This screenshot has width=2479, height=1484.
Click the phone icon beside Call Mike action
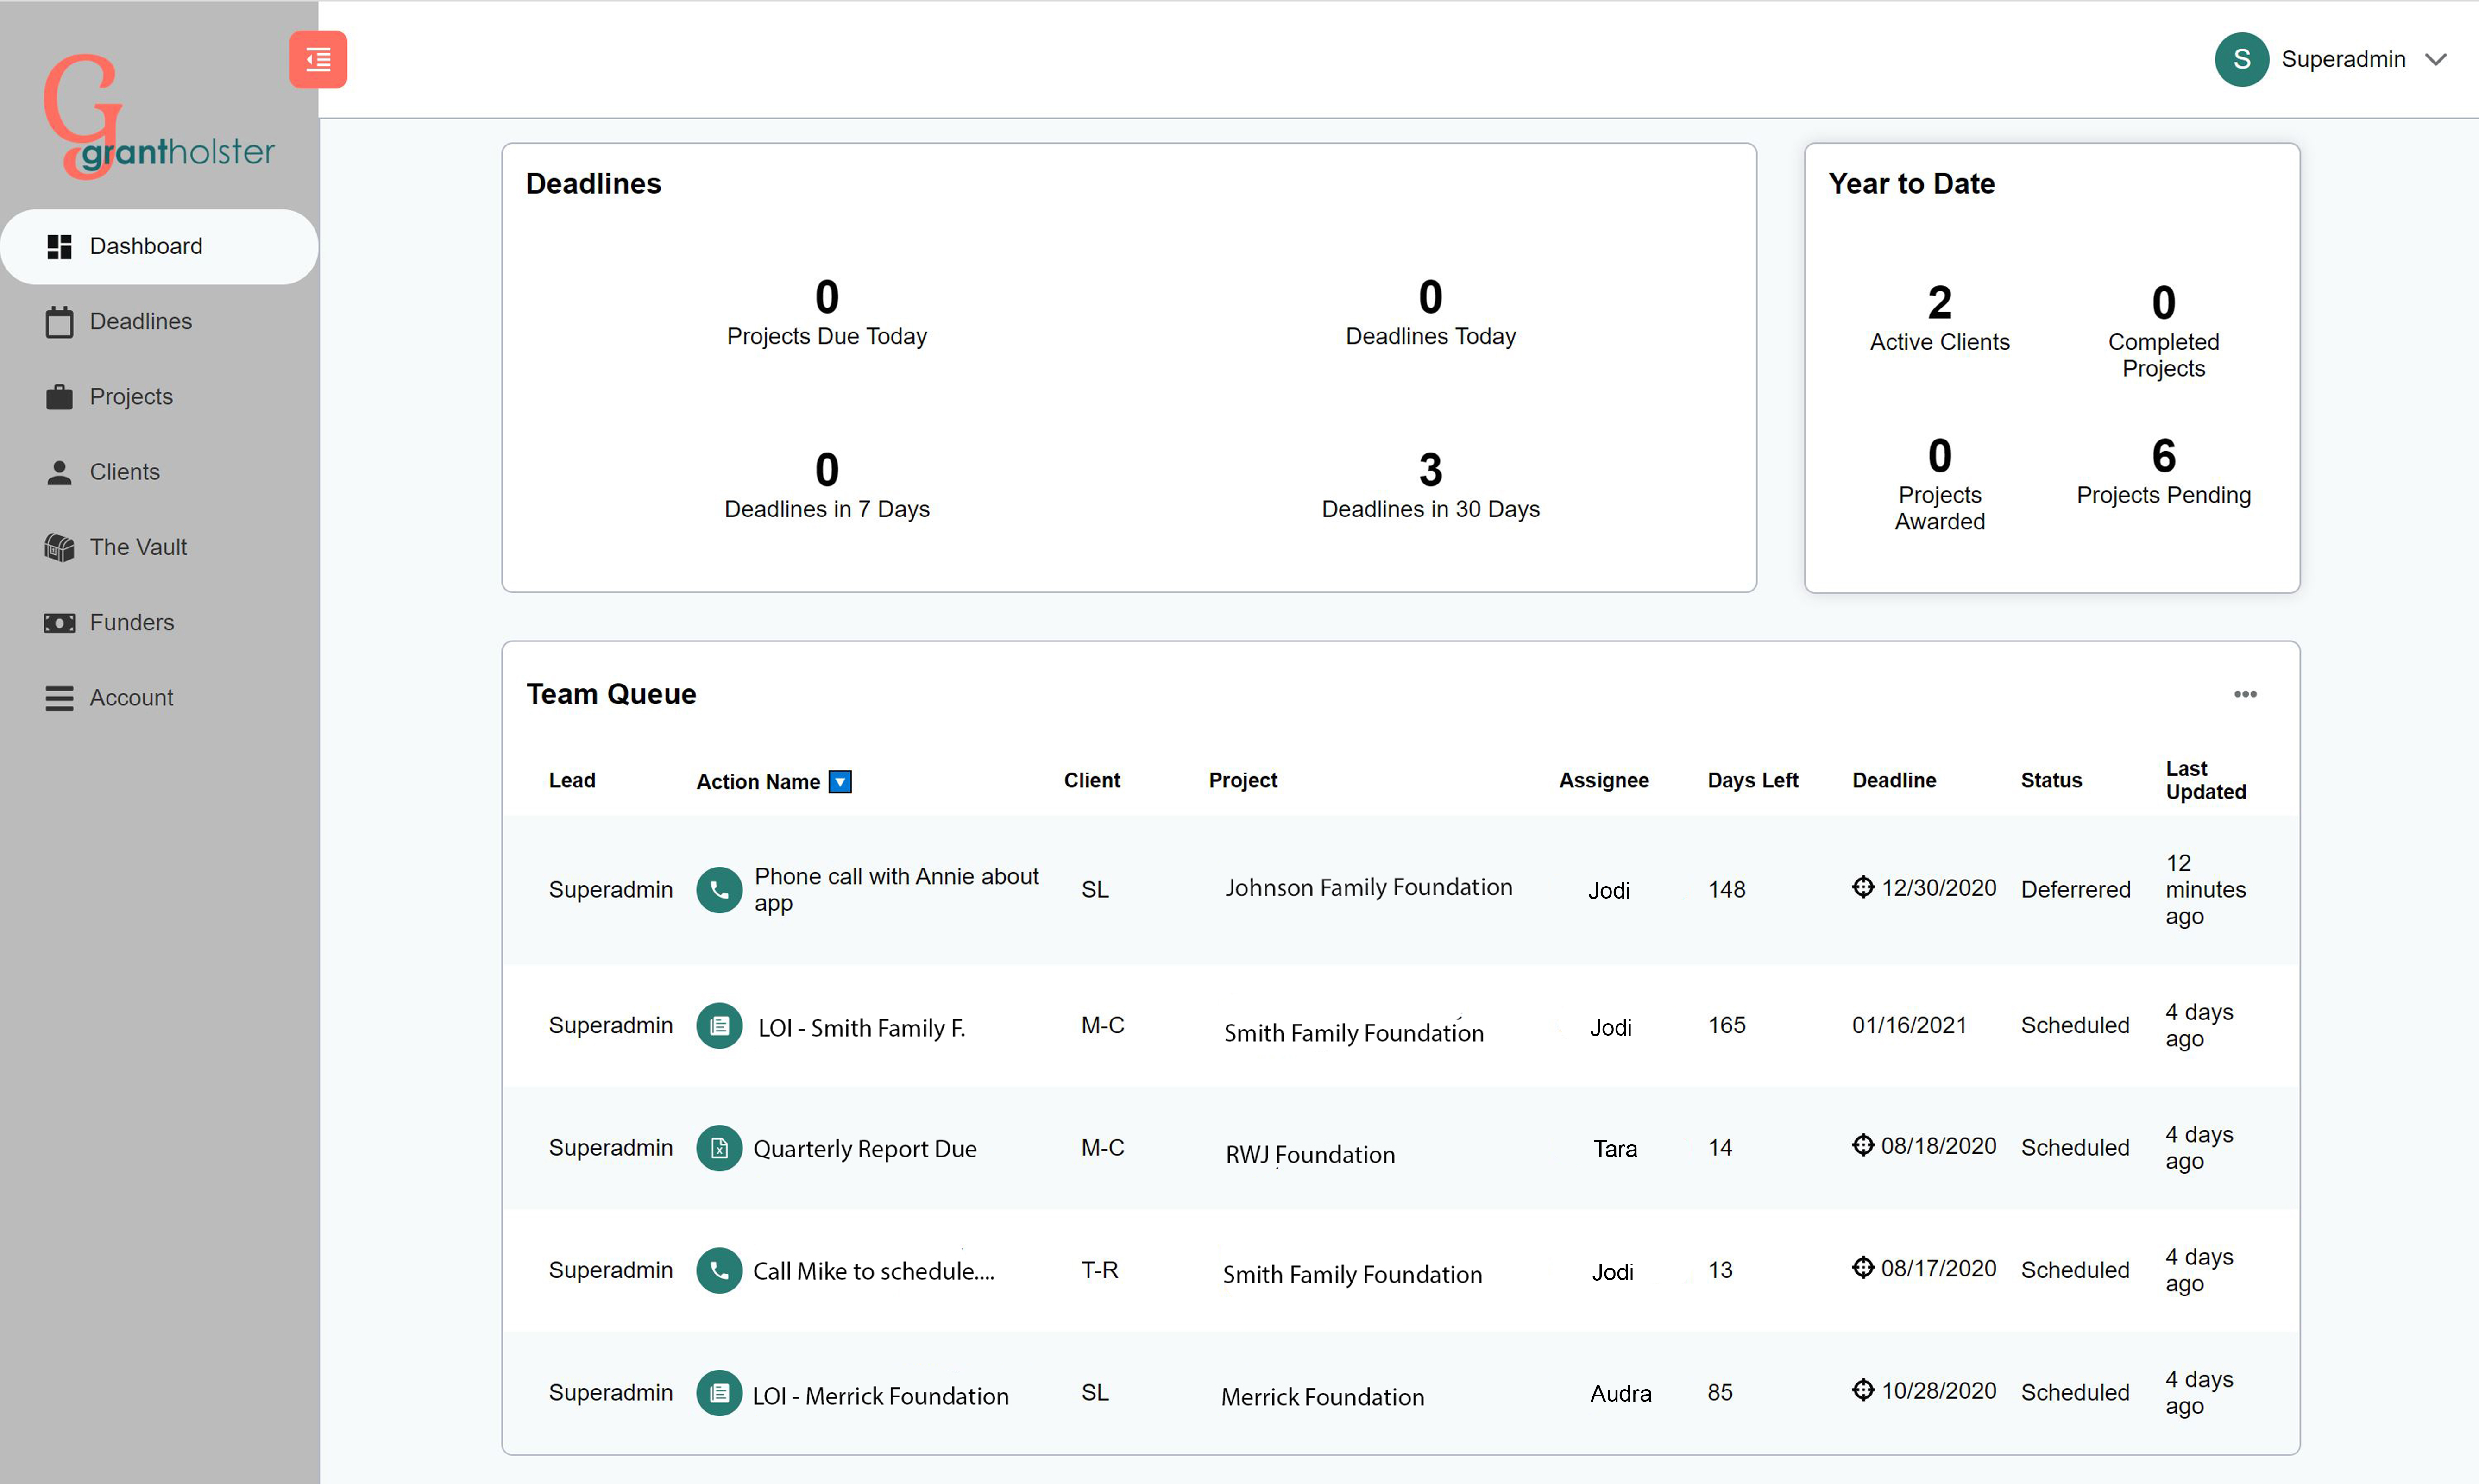(x=719, y=1270)
